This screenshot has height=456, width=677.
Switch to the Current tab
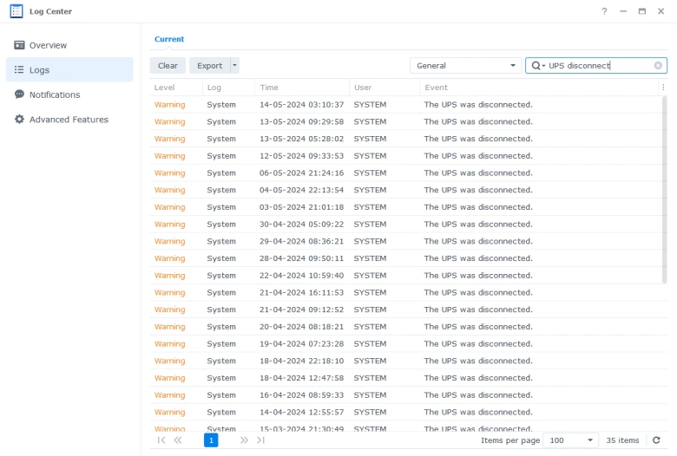tap(169, 39)
